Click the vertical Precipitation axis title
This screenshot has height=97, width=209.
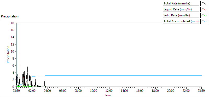click(8, 54)
